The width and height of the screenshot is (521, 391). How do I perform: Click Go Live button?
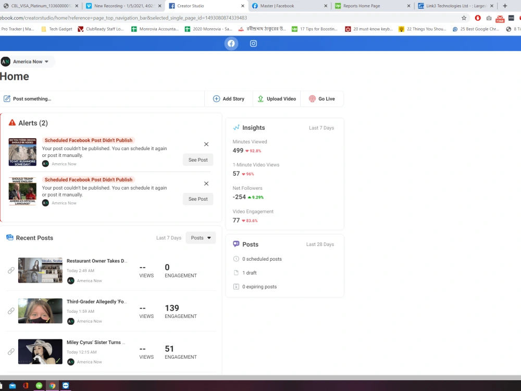(x=322, y=99)
